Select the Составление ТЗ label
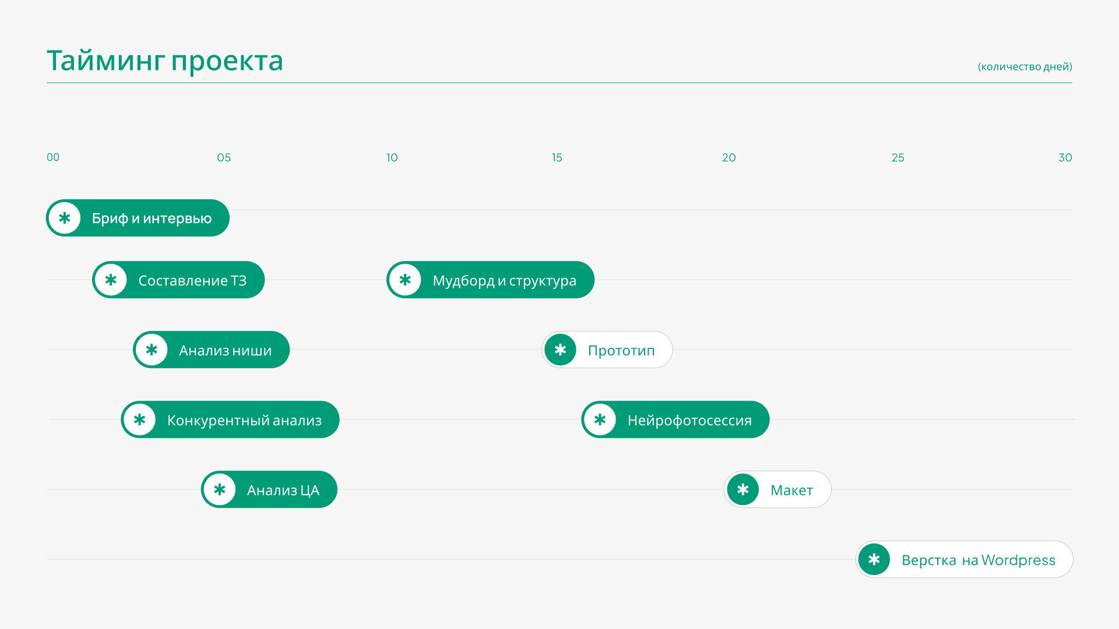This screenshot has height=629, width=1119. 192,281
